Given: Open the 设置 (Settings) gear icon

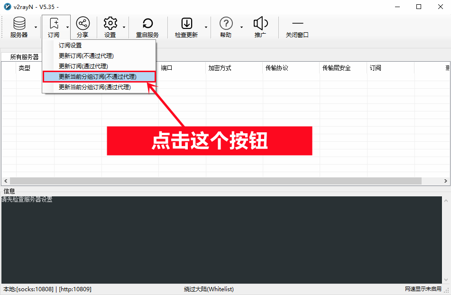Looking at the screenshot, I should pos(110,27).
